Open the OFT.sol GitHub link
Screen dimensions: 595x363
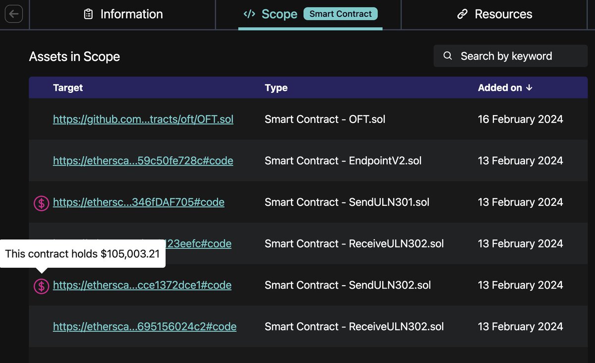point(143,120)
